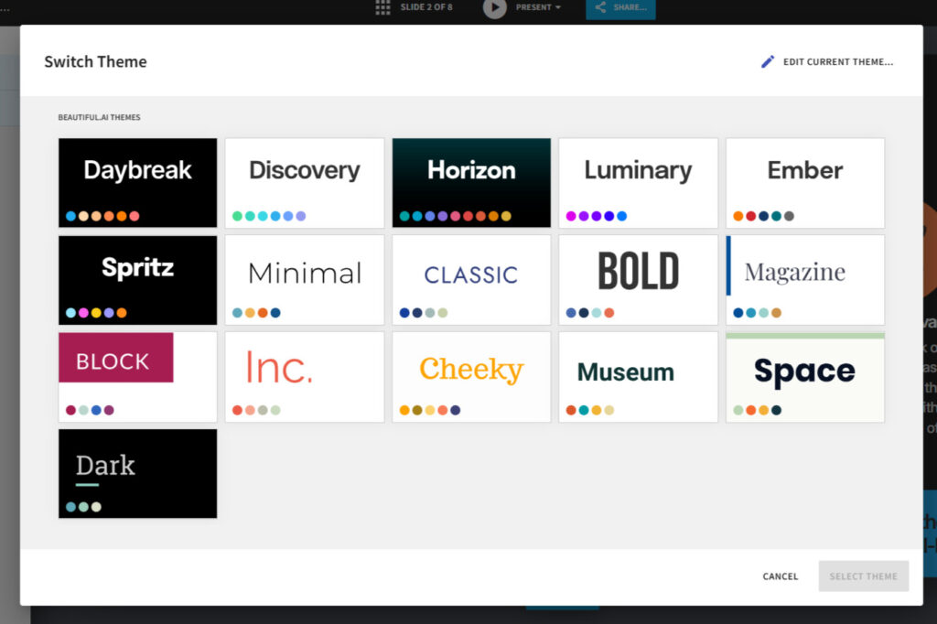Image resolution: width=937 pixels, height=624 pixels.
Task: Select the Space theme card
Action: pyautogui.click(x=805, y=377)
